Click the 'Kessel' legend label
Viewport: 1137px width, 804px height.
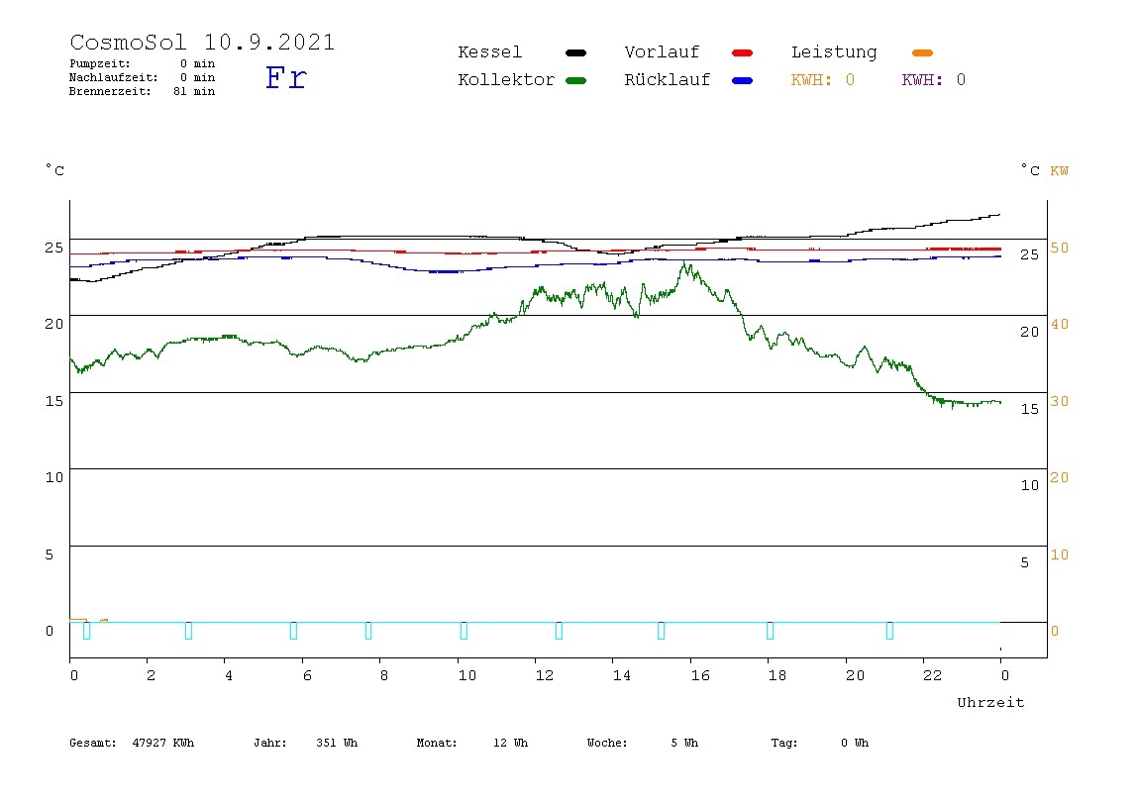[490, 52]
